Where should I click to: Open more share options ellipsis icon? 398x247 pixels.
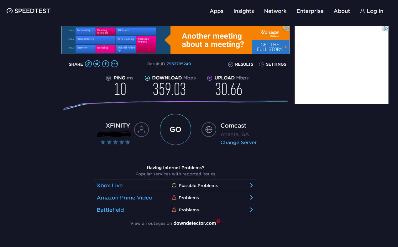114,64
